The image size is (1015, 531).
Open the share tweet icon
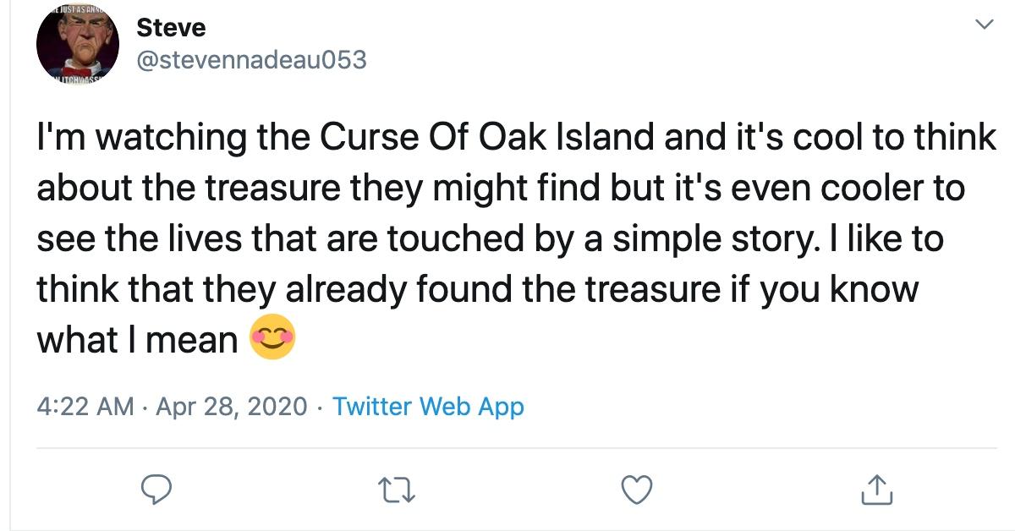pyautogui.click(x=877, y=488)
